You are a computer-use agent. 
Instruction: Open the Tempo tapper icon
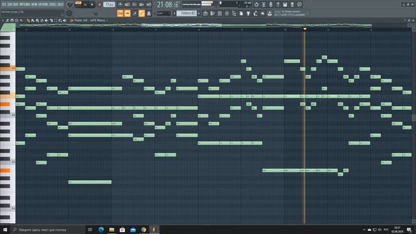point(255,13)
